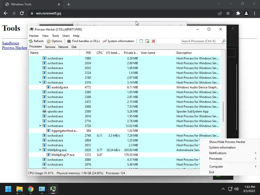The height and width of the screenshot is (195, 260).
Task: Click the spoolsv.exe printer icon
Action: pos(44,111)
